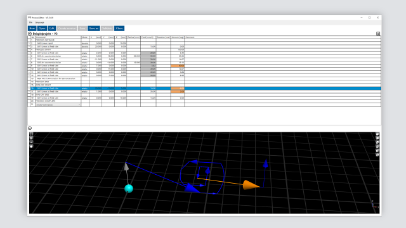Collapse the Beispielprojekt table panel
Screen dimensions: 406x228
point(30,34)
